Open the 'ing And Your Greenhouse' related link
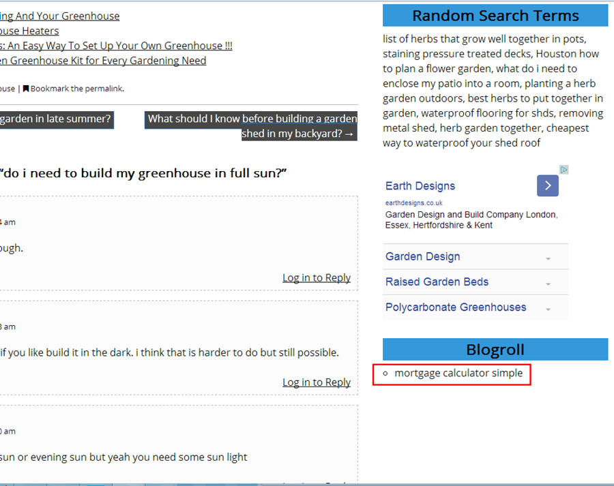The height and width of the screenshot is (486, 614). 59,16
